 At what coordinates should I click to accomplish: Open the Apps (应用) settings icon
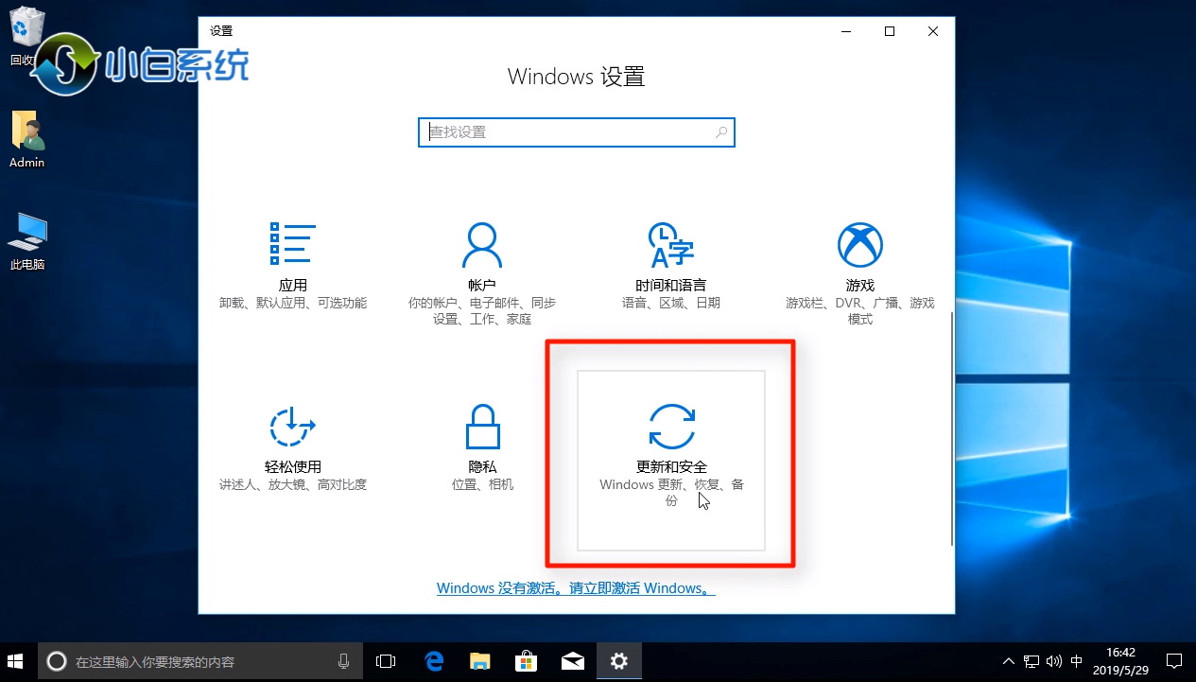point(293,244)
